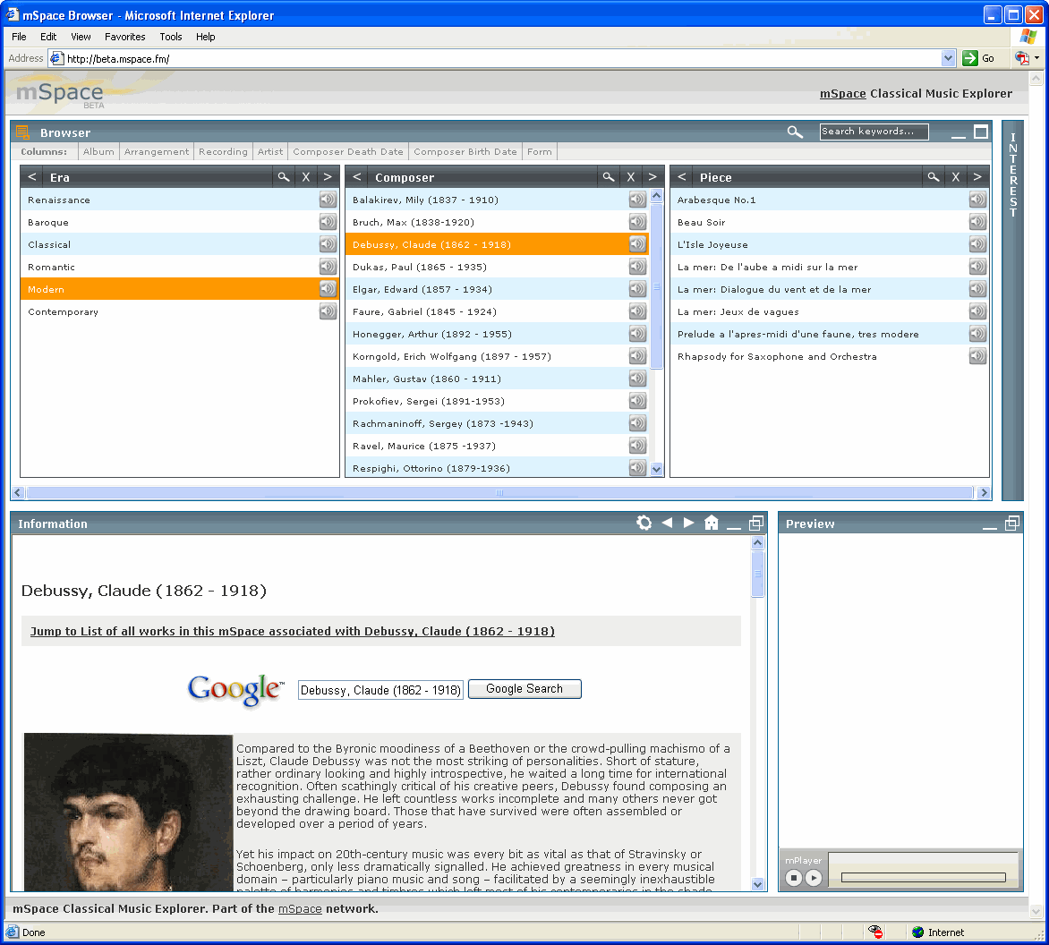
Task: Move the Era column right
Action: (328, 177)
